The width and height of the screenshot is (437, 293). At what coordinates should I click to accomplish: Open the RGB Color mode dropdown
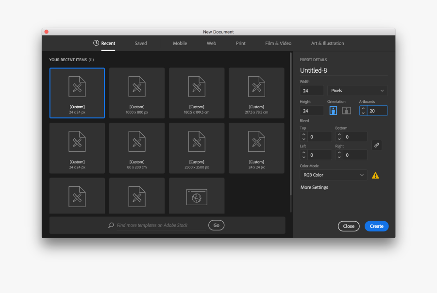[333, 175]
